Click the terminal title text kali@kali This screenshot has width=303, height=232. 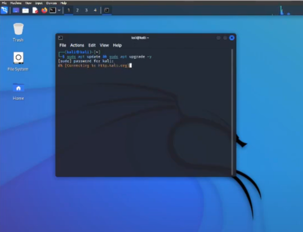click(140, 38)
